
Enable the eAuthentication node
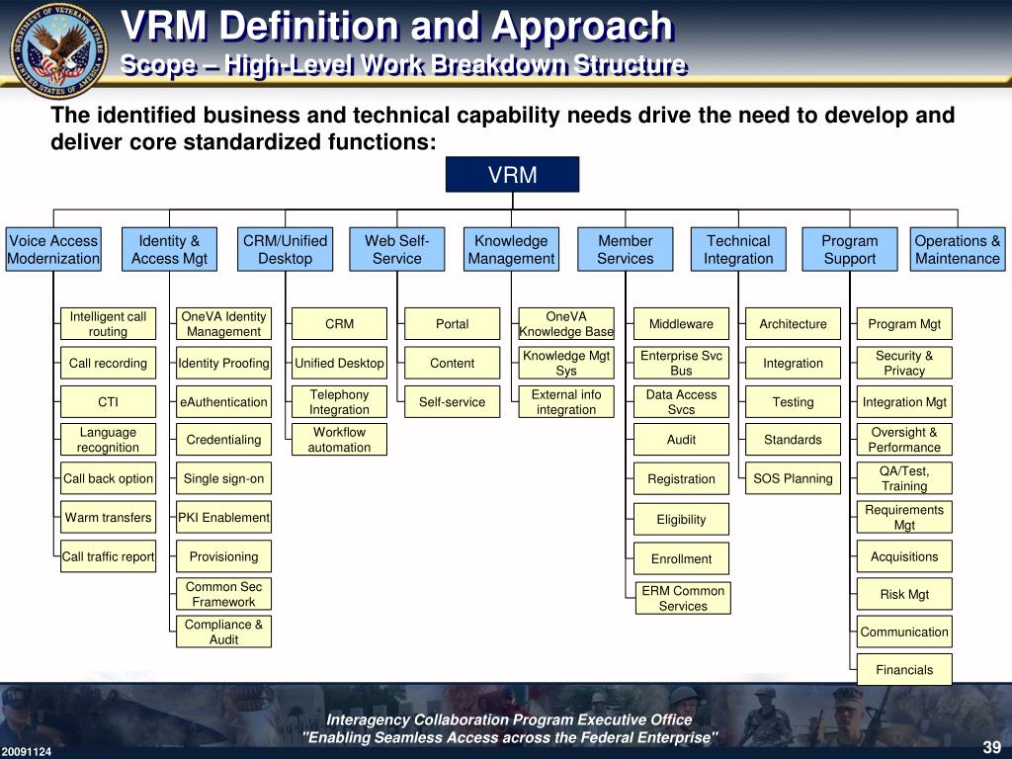click(223, 402)
